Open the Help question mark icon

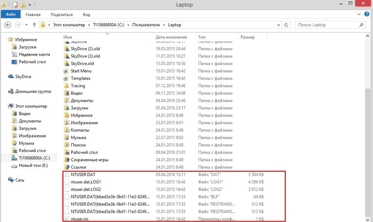(x=366, y=14)
